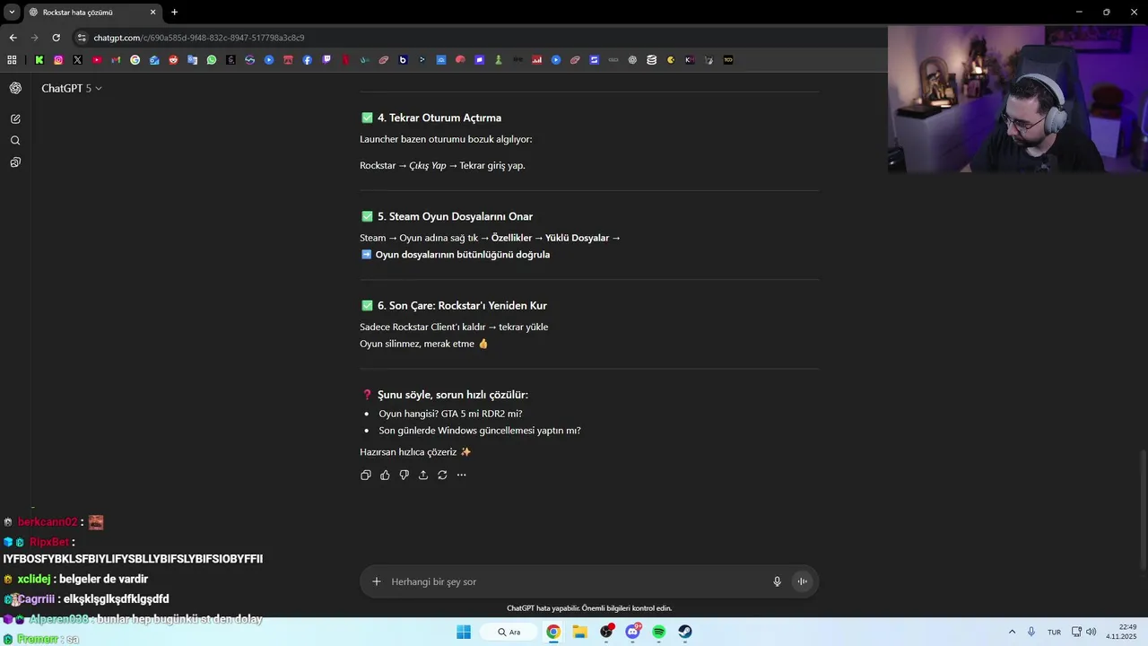Open the Twitch bookmark
Screen dimensions: 1148x646
[326, 60]
